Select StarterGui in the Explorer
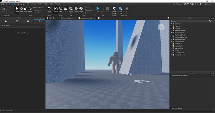Image resolution: width=215 pixels, height=113 pixels. (178, 44)
